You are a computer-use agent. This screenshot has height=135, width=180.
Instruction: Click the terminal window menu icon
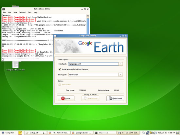click(4, 9)
